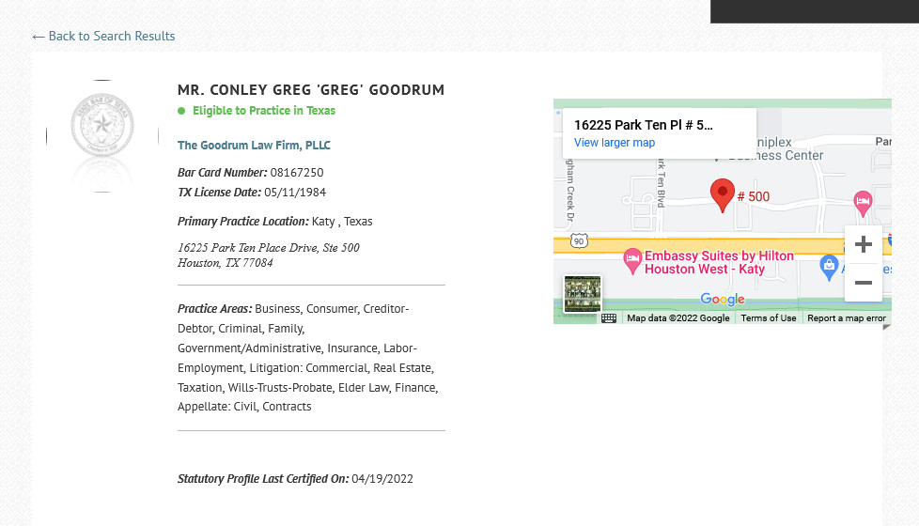Image resolution: width=919 pixels, height=526 pixels.
Task: Click the Google logo on map
Action: point(722,300)
